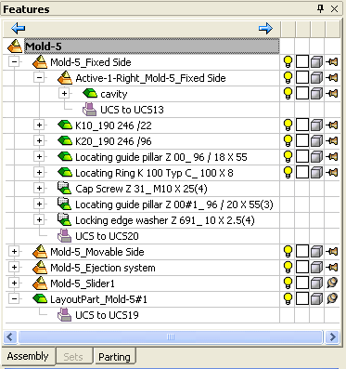Screen dimensions: 346x369
Task: Select 'Locating guide pillar Z 00#1_ 96 / 20 X 55(3)'
Action: point(174,204)
